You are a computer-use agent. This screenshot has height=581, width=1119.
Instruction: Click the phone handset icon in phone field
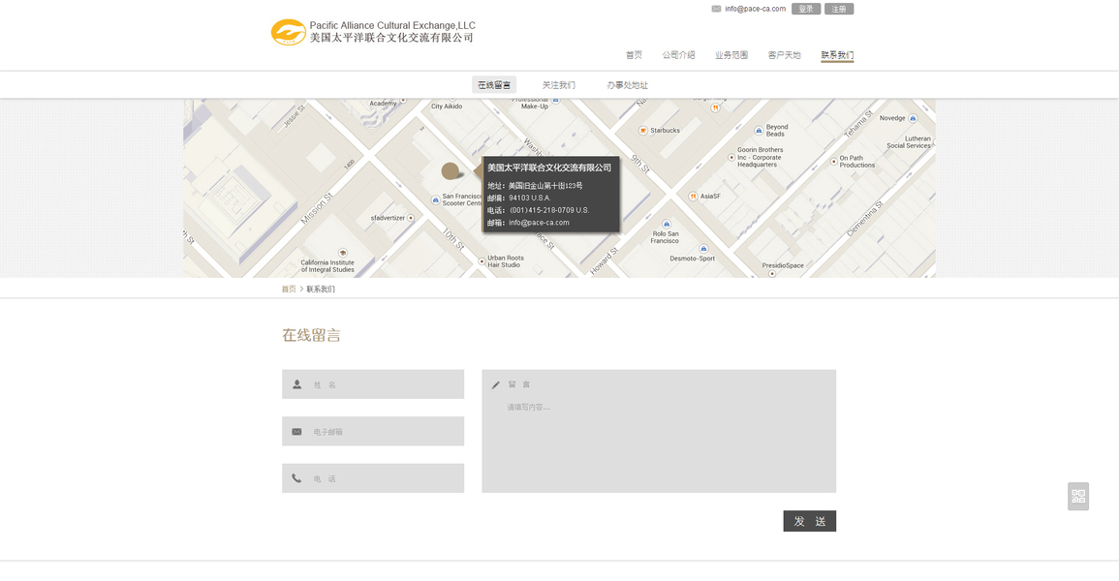pyautogui.click(x=296, y=478)
